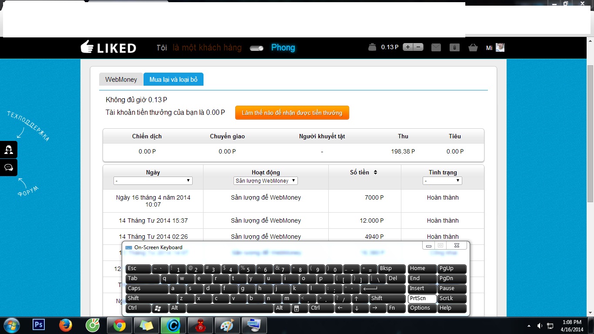594x334 pixels.
Task: Launch Photoshop from the taskbar
Action: pos(39,325)
